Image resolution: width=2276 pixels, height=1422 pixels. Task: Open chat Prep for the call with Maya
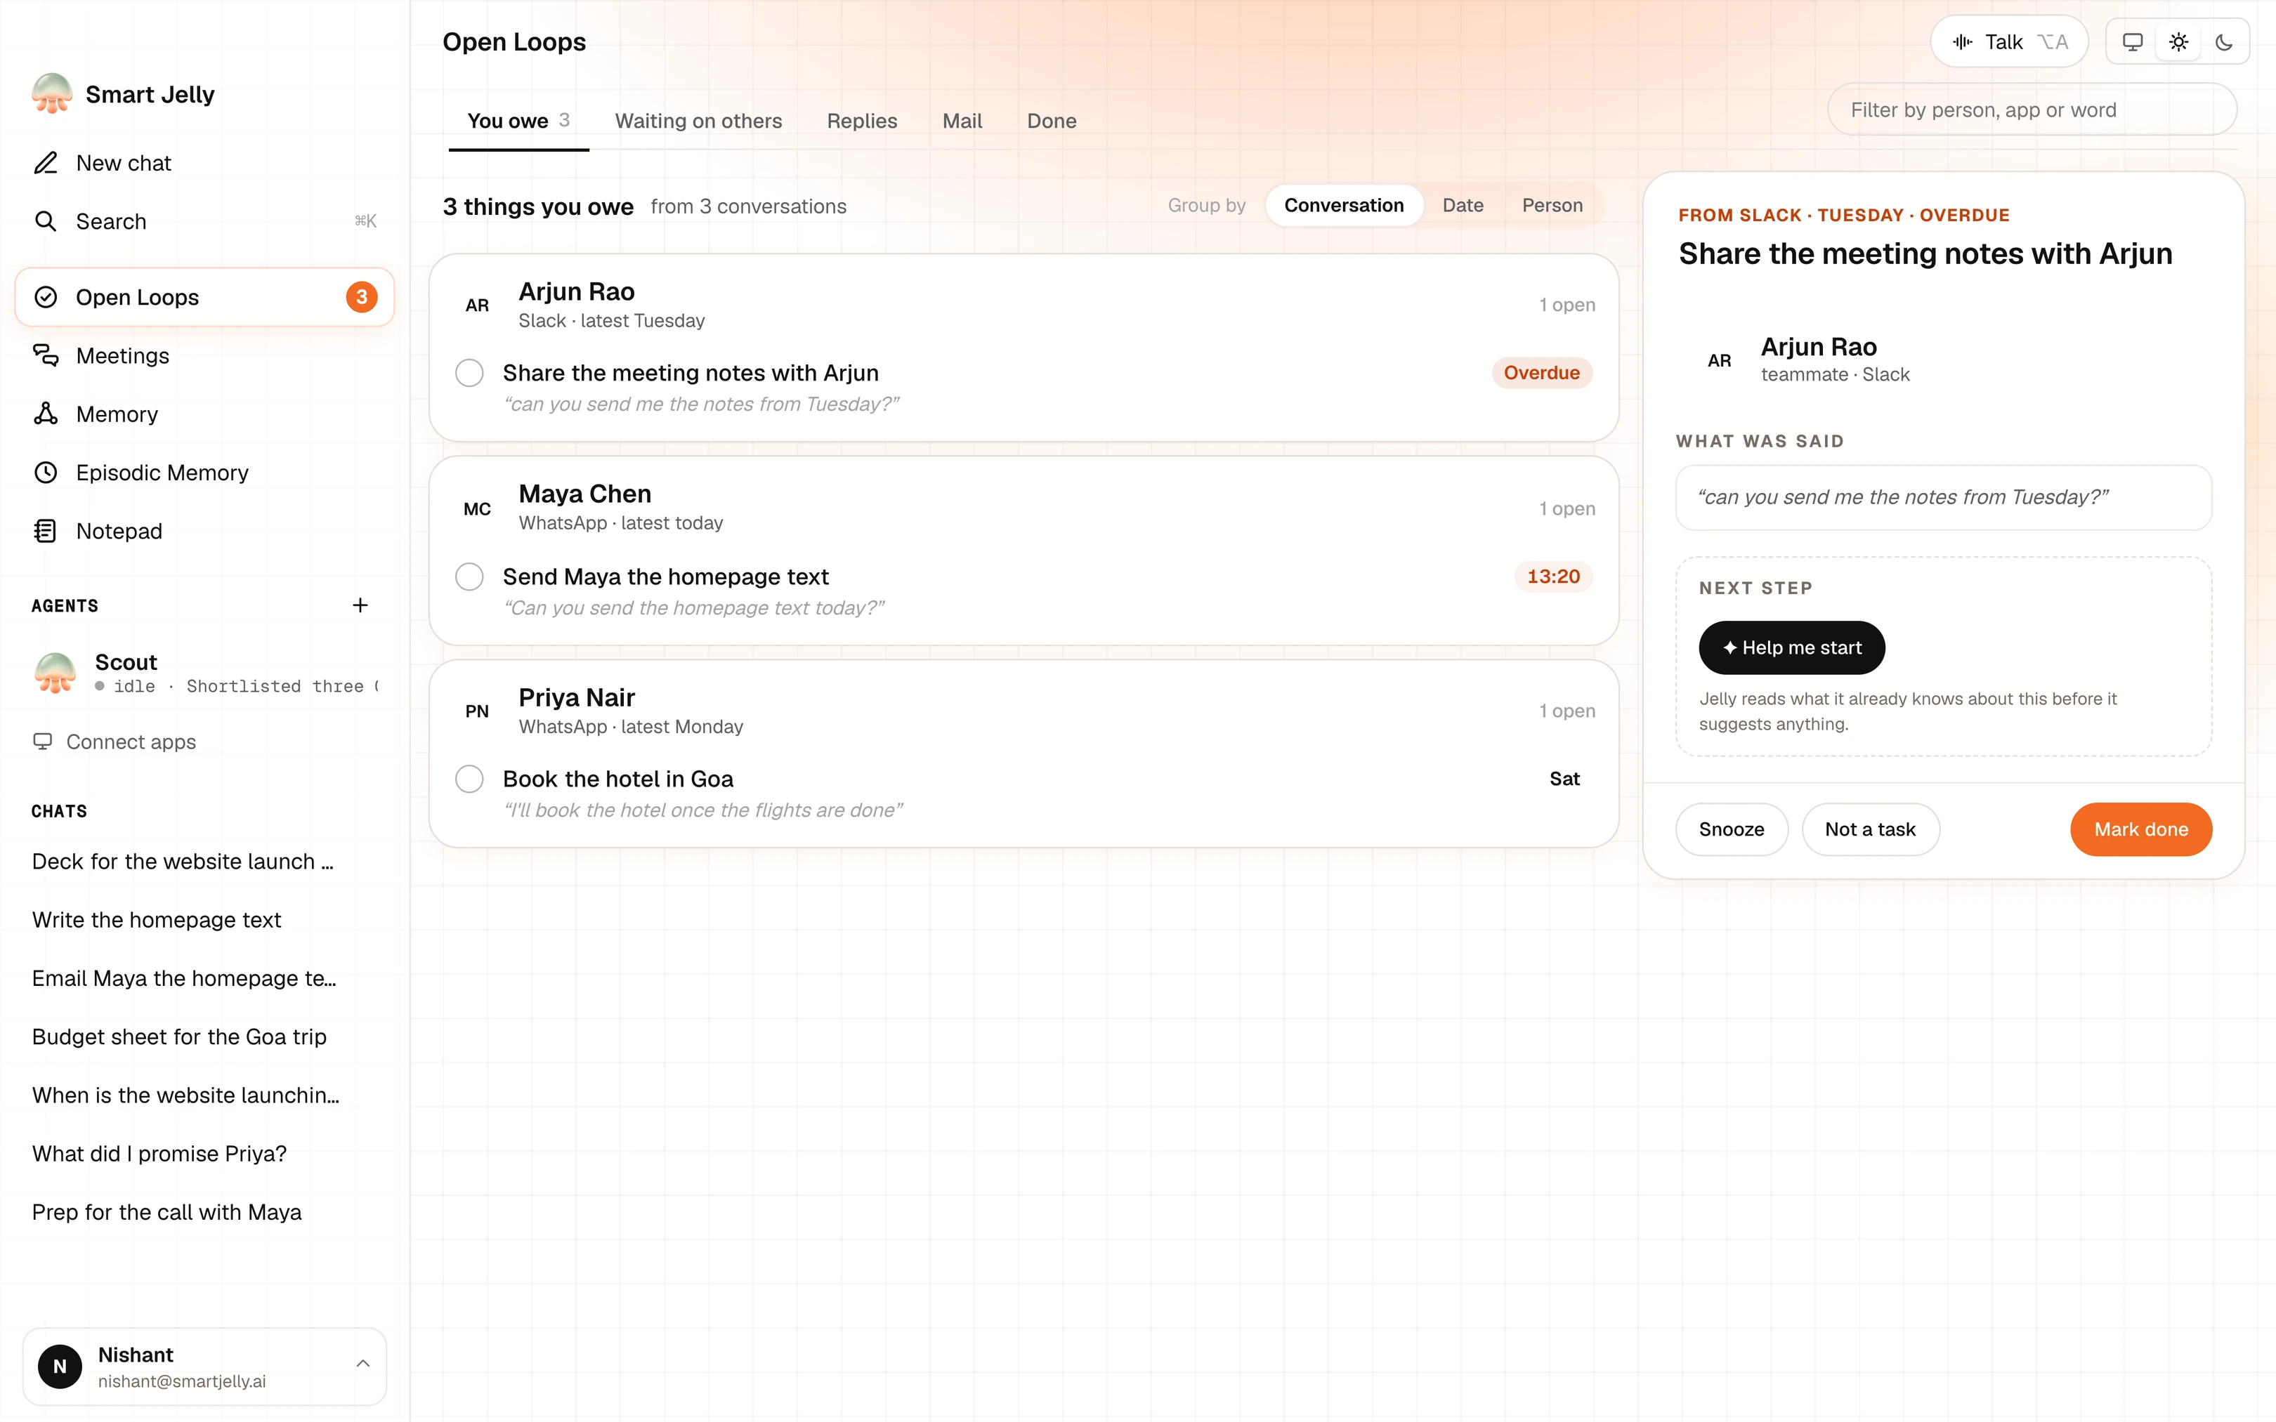166,1211
